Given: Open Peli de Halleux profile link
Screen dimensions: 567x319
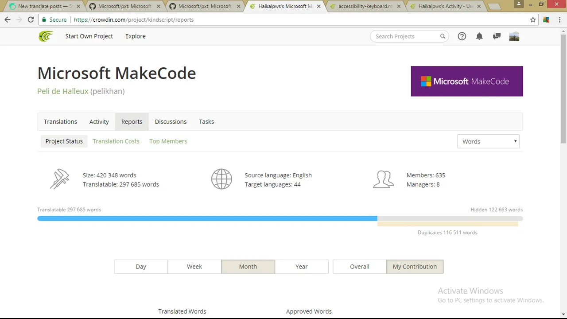Looking at the screenshot, I should point(63,91).
